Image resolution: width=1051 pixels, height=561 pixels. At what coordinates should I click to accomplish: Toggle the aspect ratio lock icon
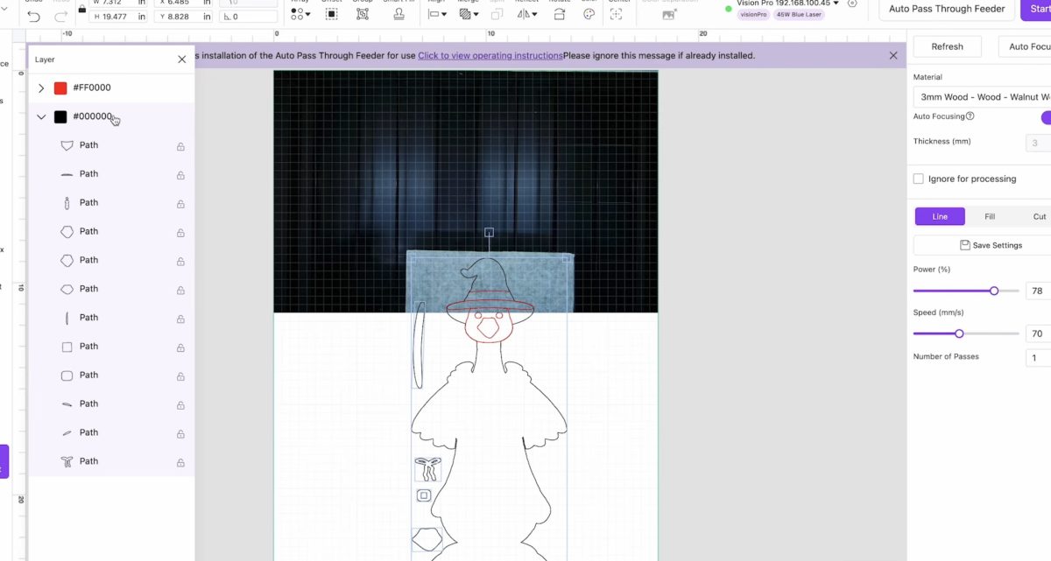pos(82,9)
